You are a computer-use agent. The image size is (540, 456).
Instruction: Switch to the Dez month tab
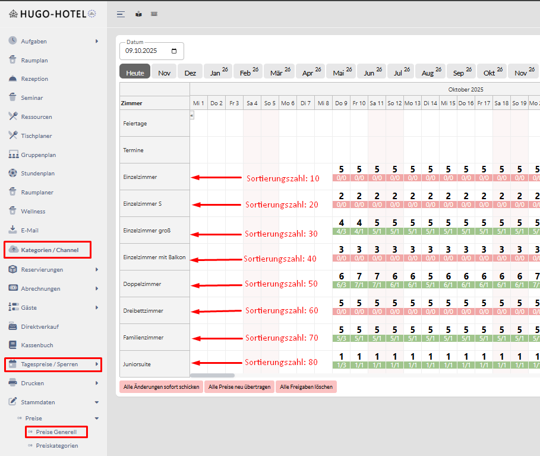tap(190, 73)
